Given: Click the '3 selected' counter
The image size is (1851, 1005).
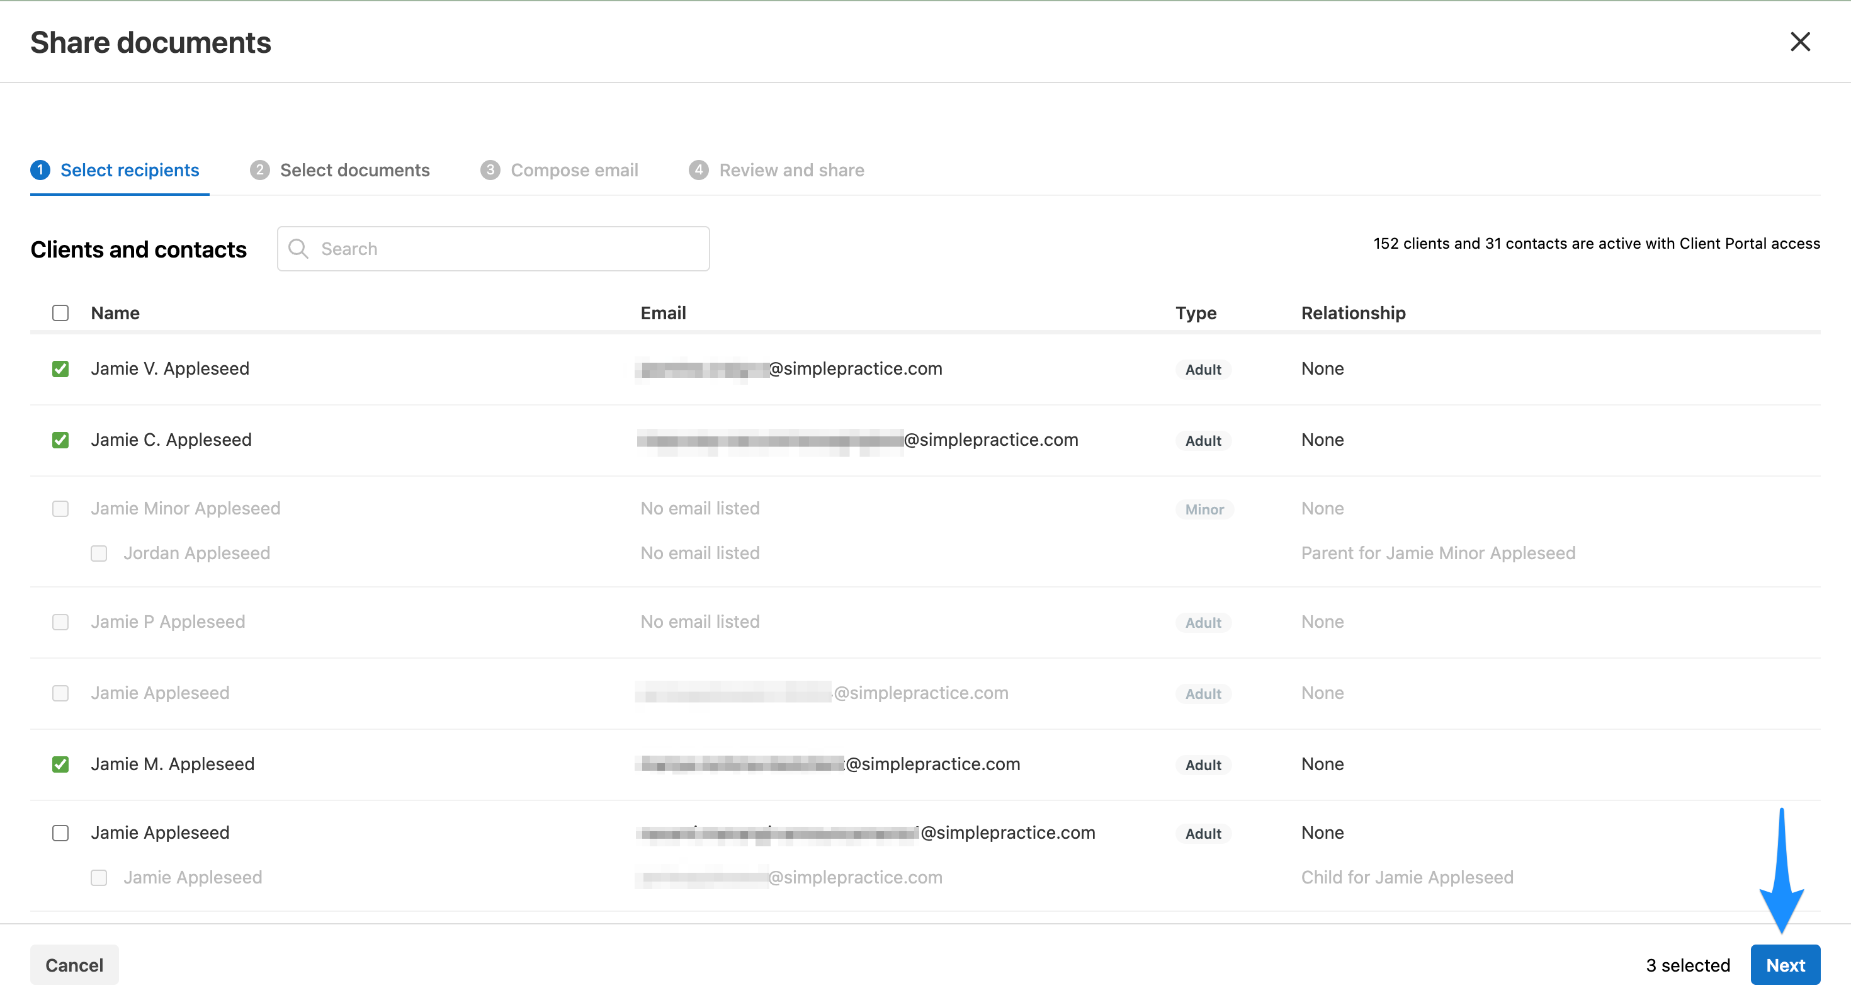Looking at the screenshot, I should (1688, 965).
